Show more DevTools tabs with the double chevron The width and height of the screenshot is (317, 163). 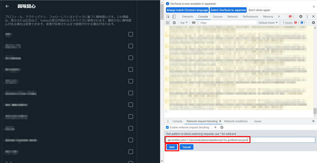coord(279,16)
